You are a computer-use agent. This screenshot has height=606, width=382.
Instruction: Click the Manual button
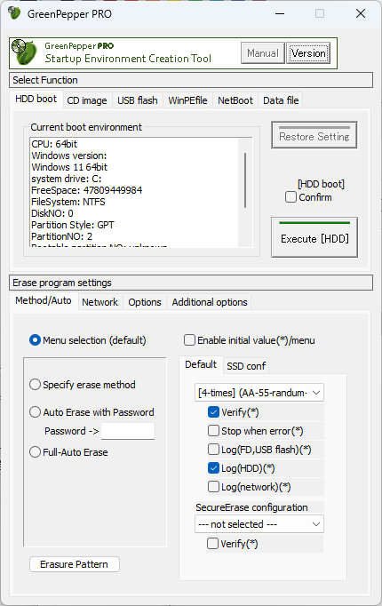coord(263,53)
